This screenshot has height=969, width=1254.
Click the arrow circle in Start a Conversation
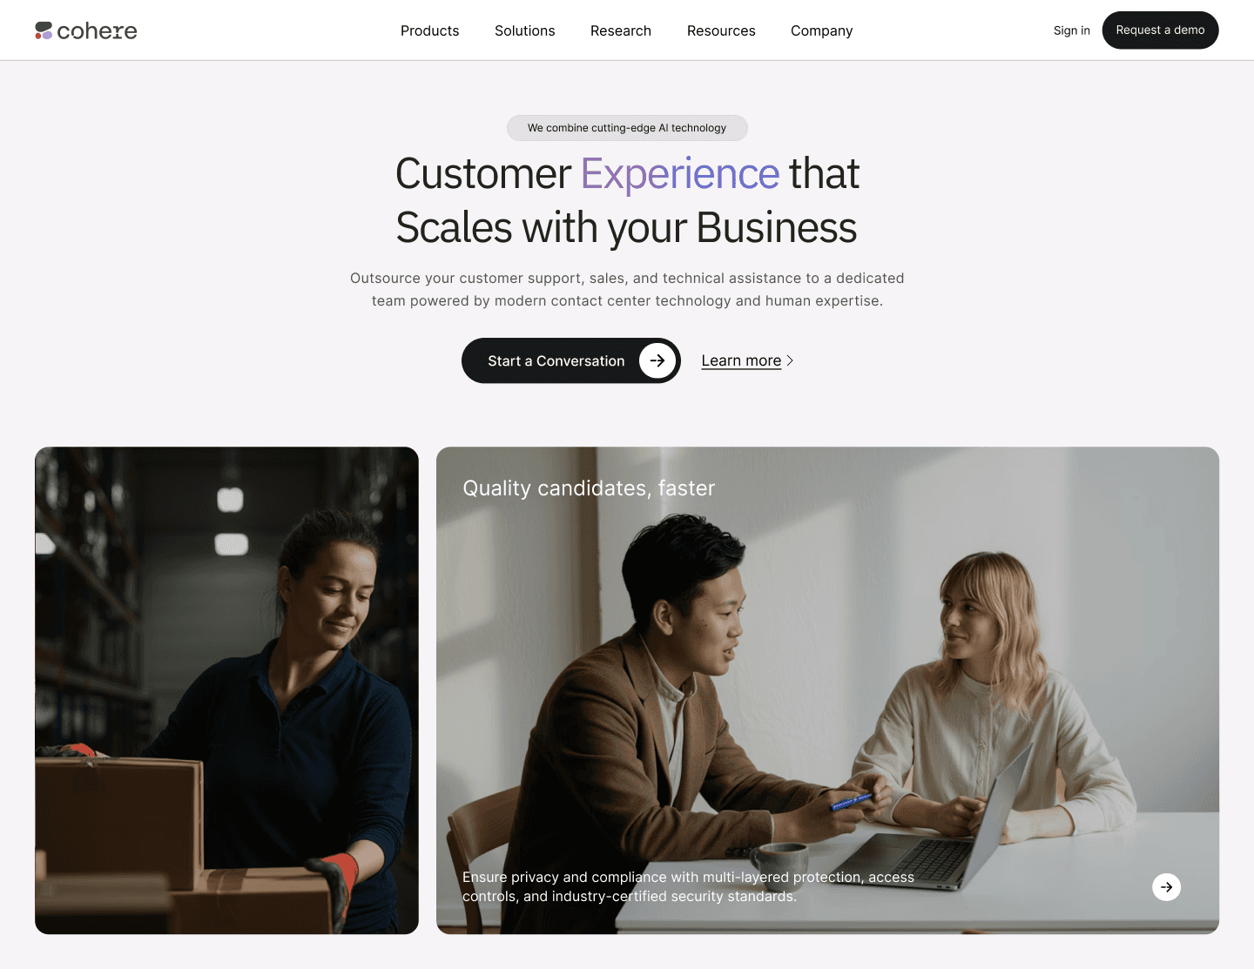tap(657, 360)
